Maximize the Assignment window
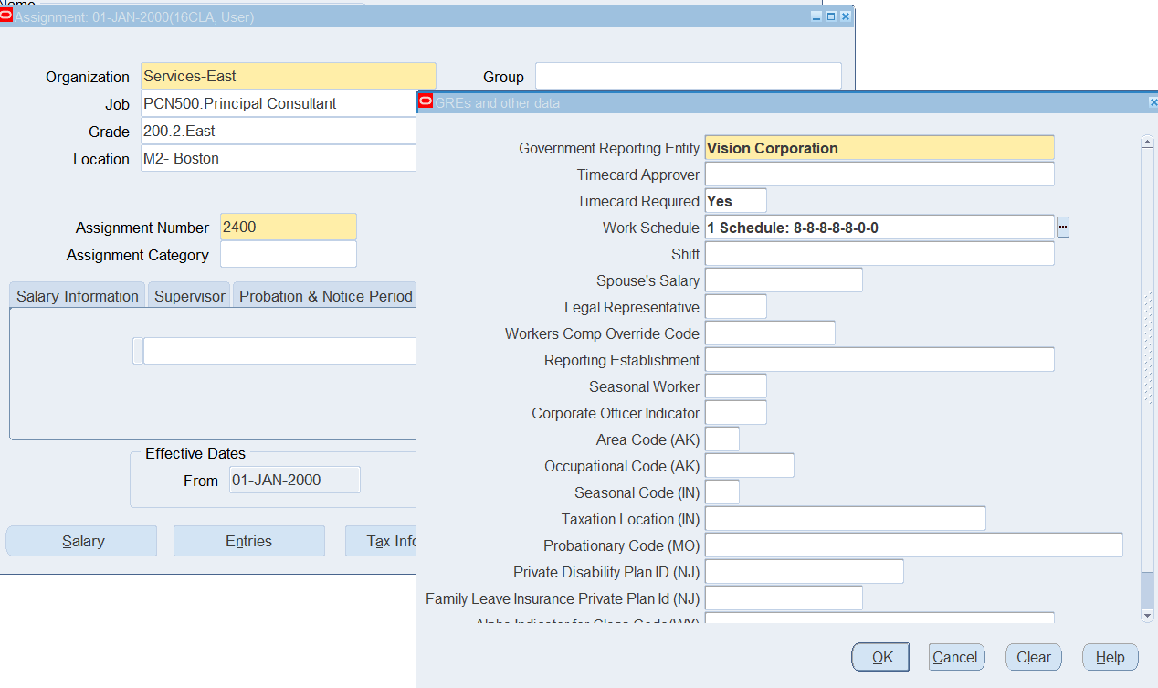 [831, 16]
